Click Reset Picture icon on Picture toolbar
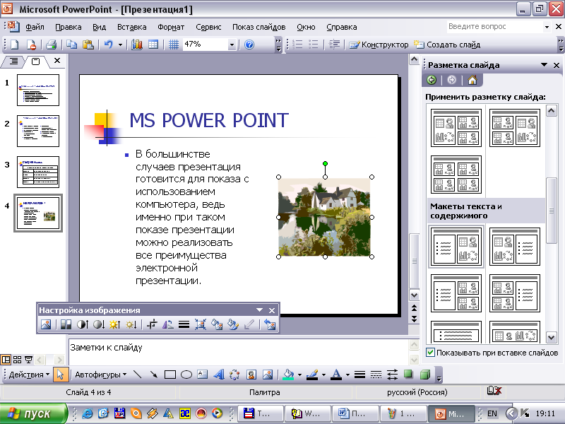This screenshot has width=565, height=424. (x=270, y=324)
